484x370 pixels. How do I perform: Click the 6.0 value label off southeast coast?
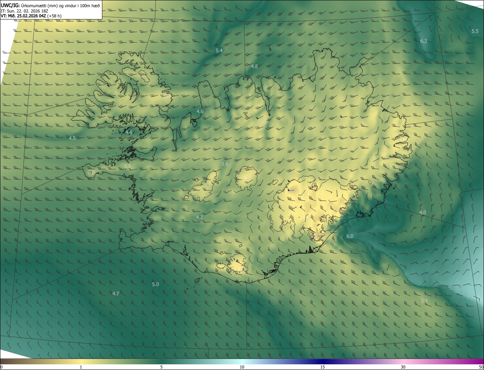(x=350, y=236)
